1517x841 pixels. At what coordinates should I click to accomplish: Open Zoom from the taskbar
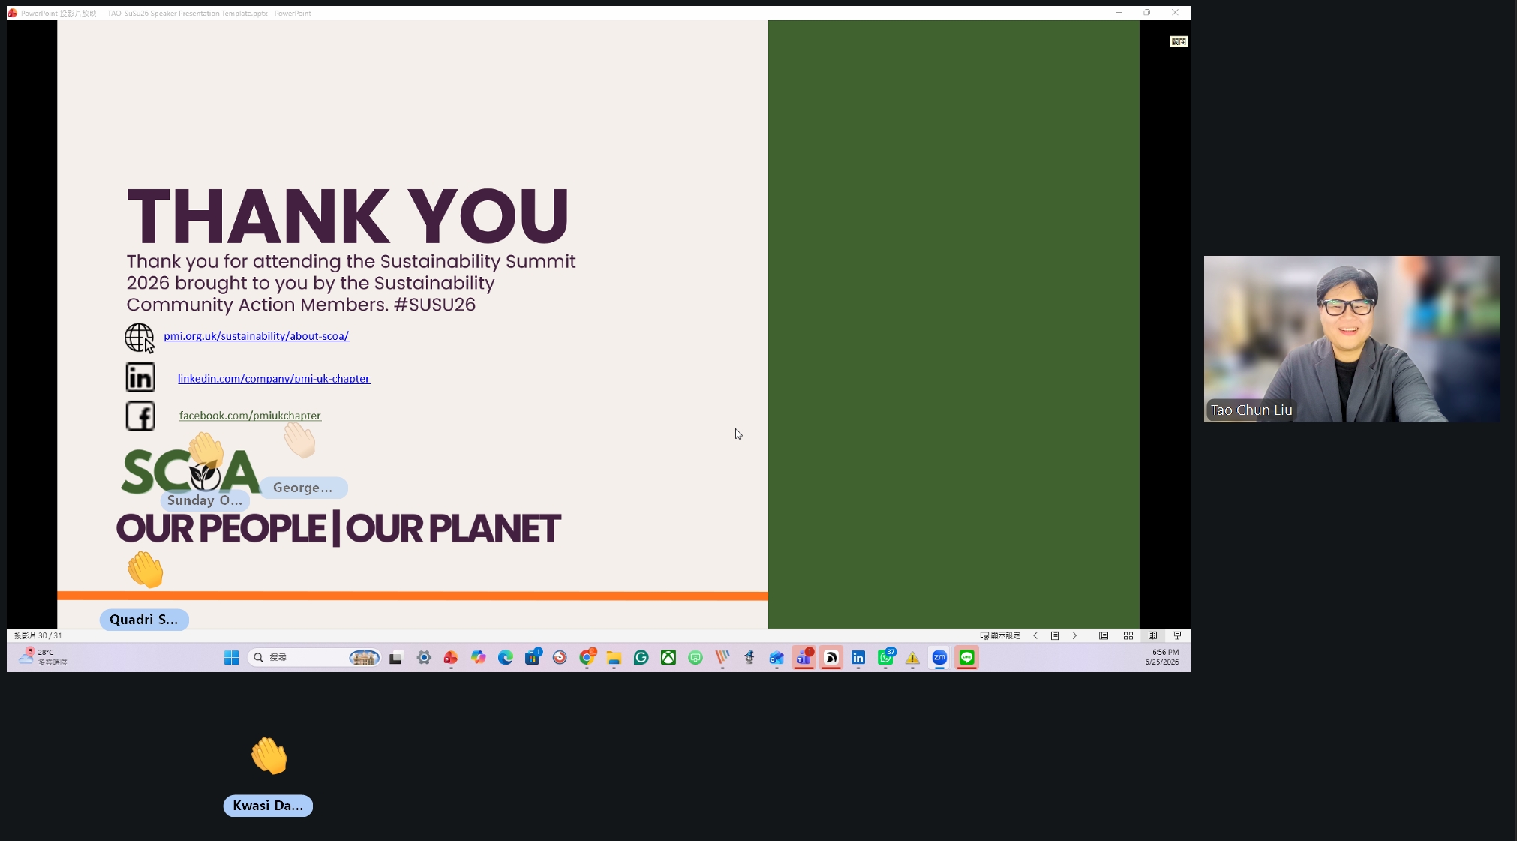[939, 658]
